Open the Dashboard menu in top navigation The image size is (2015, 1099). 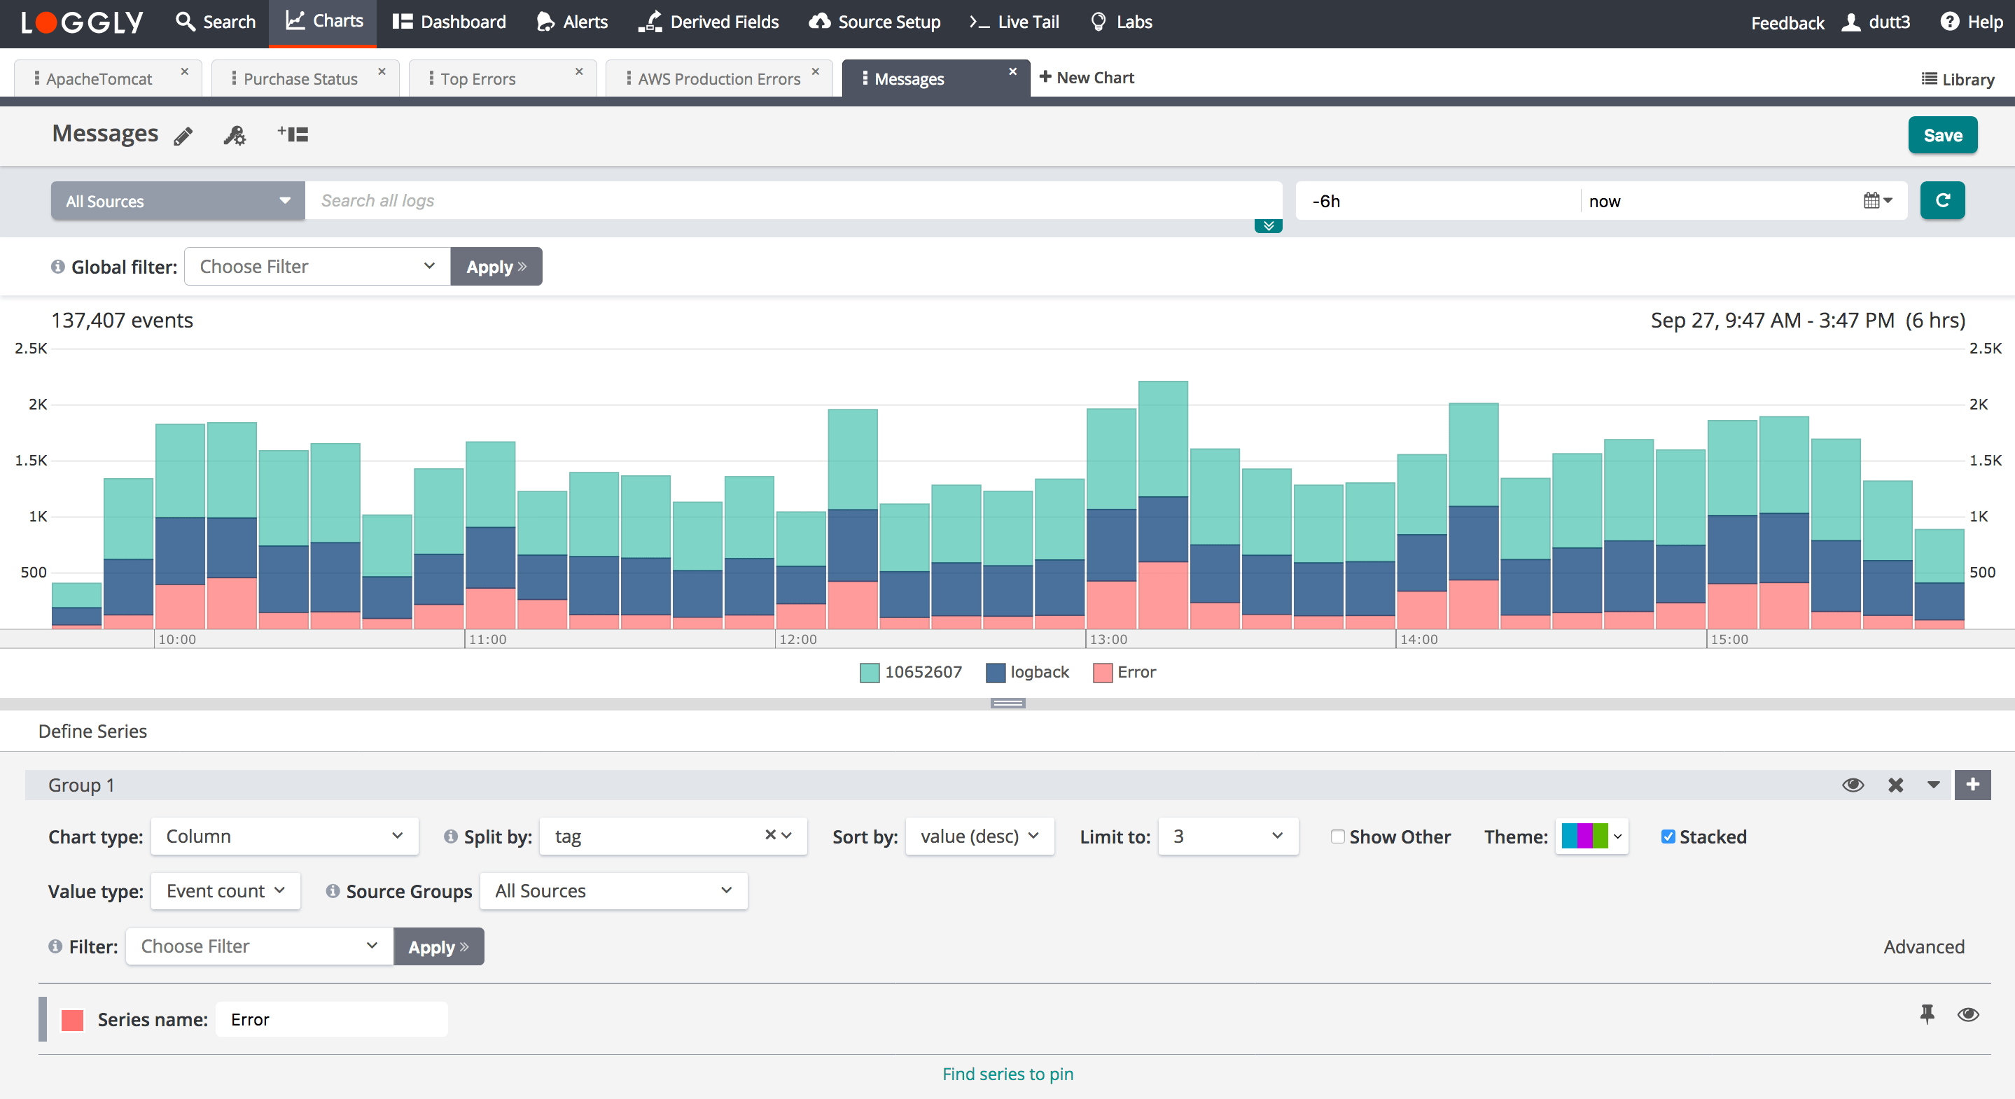[x=449, y=22]
